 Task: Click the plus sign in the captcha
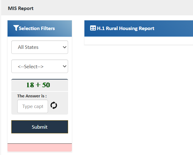pos(38,85)
